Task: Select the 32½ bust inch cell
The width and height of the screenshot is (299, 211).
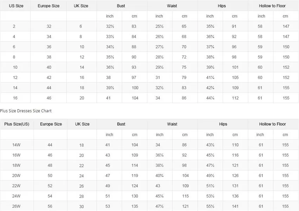Action: pyautogui.click(x=110, y=26)
